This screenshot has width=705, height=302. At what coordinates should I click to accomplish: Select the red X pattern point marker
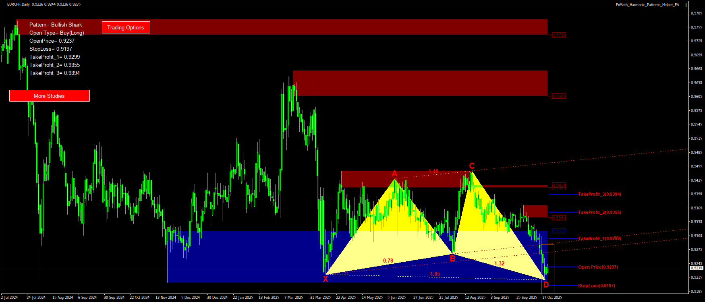(325, 279)
